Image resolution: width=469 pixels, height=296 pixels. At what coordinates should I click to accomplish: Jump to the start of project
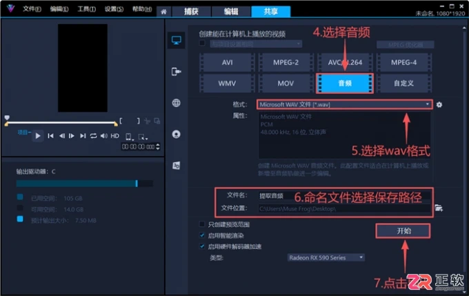(50, 136)
